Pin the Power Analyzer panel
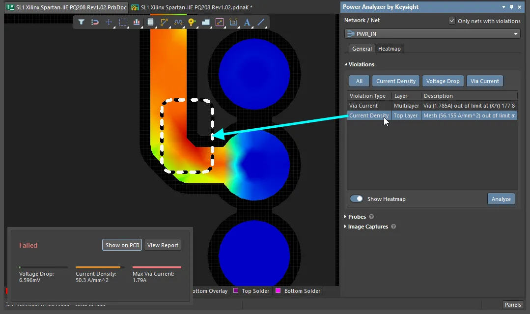The image size is (530, 314). (511, 7)
